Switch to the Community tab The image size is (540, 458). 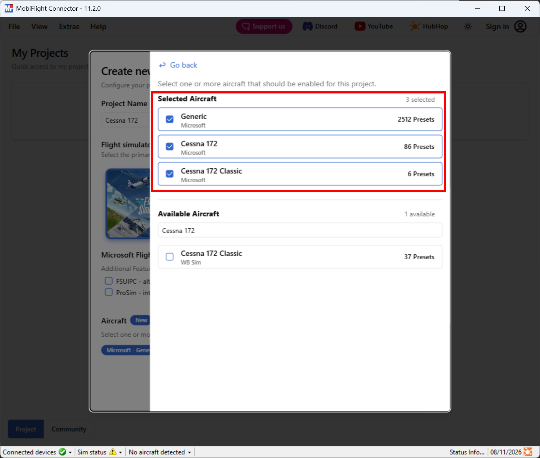69,429
